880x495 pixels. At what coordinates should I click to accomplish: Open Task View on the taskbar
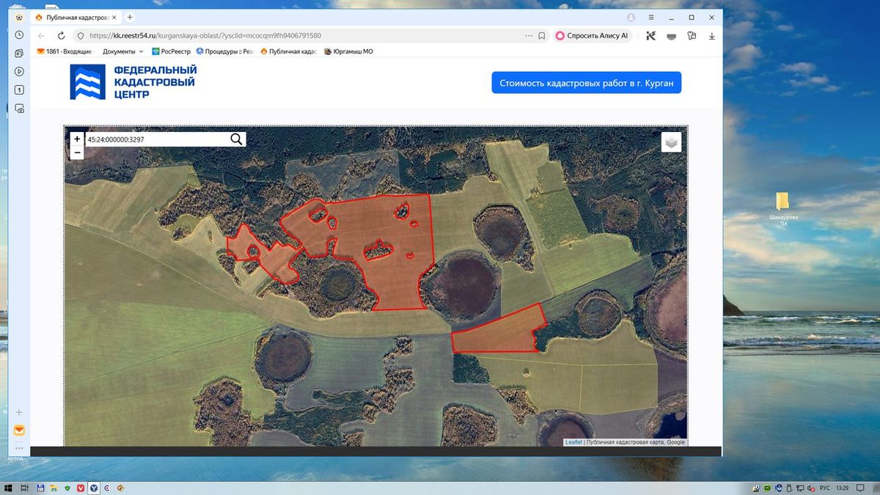tap(24, 488)
